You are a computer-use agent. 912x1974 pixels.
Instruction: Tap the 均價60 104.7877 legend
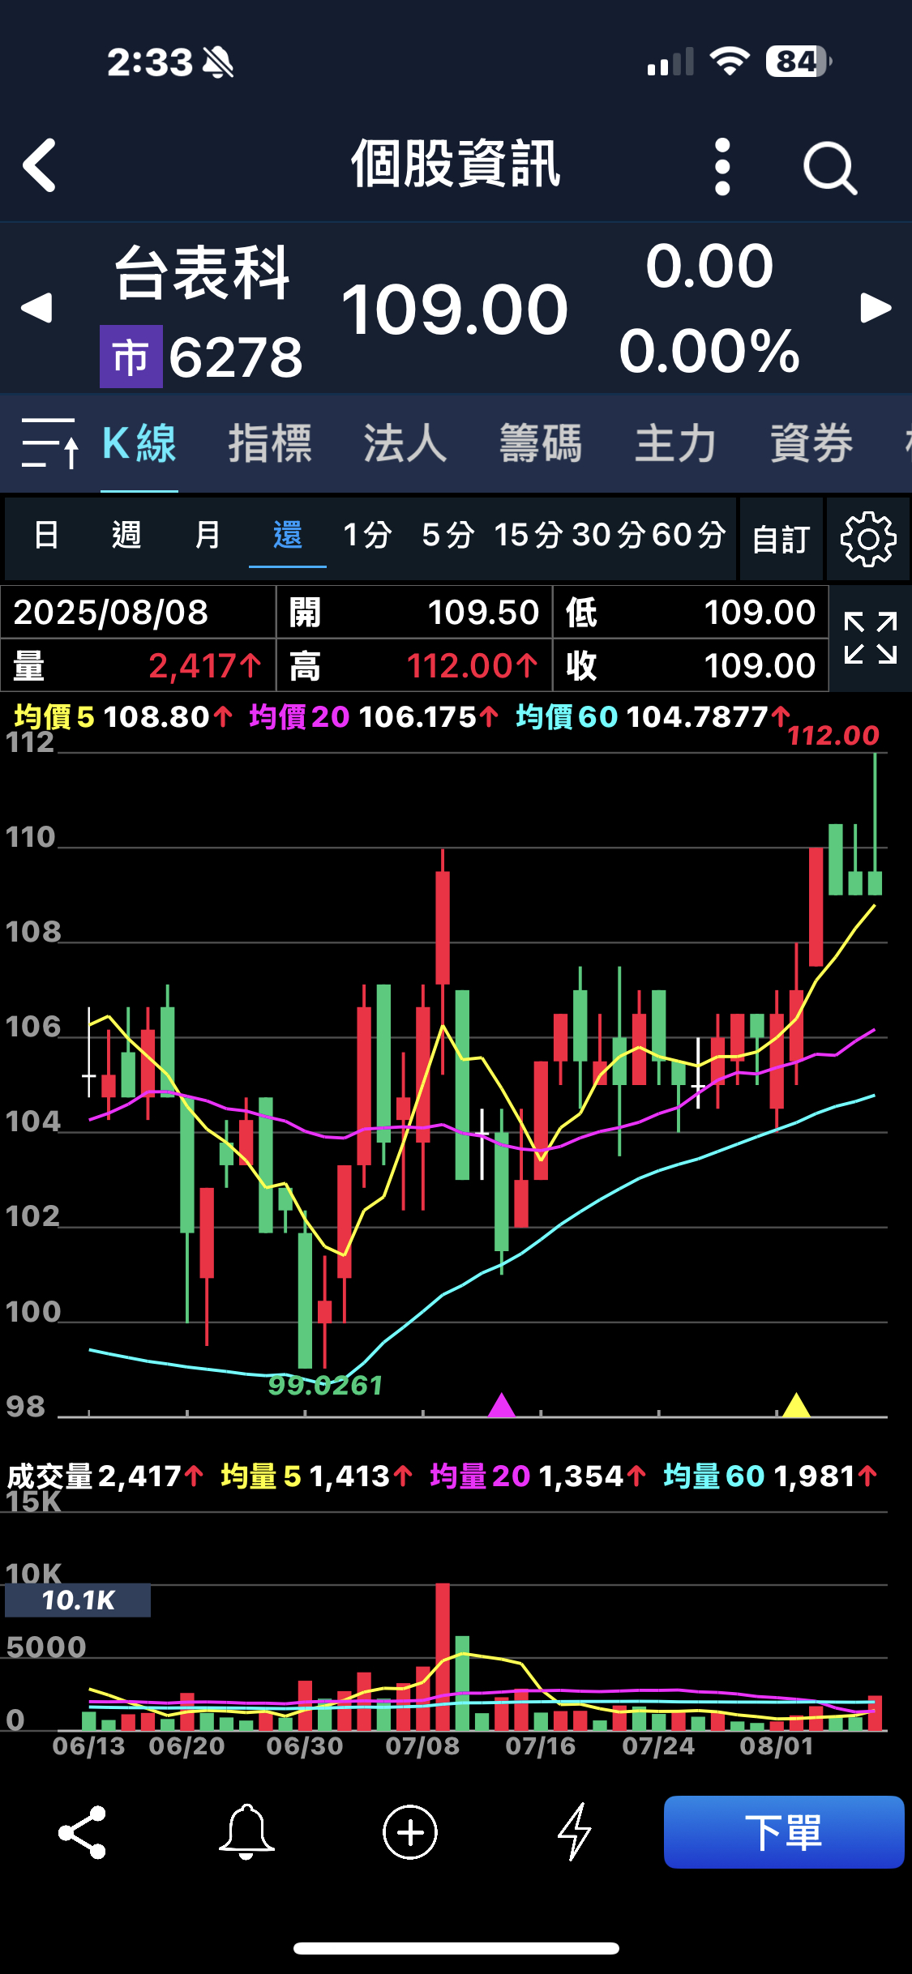click(x=653, y=716)
